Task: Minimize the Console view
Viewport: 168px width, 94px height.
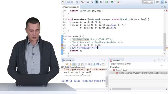Action: pos(102,60)
